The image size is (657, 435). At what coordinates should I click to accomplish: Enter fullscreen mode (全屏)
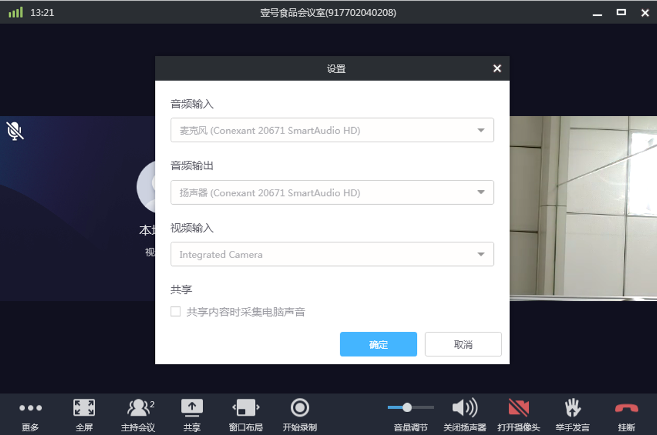(84, 408)
